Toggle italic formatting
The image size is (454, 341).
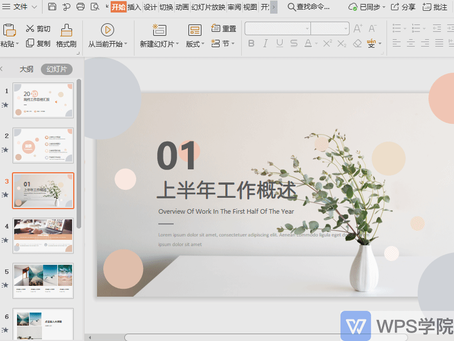pyautogui.click(x=266, y=44)
